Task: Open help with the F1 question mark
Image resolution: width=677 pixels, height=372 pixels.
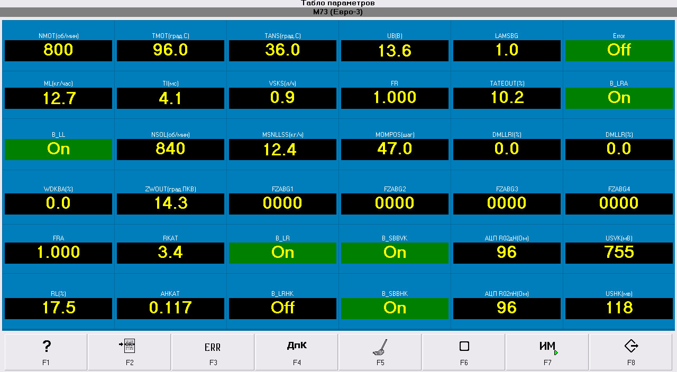Action: coord(46,351)
